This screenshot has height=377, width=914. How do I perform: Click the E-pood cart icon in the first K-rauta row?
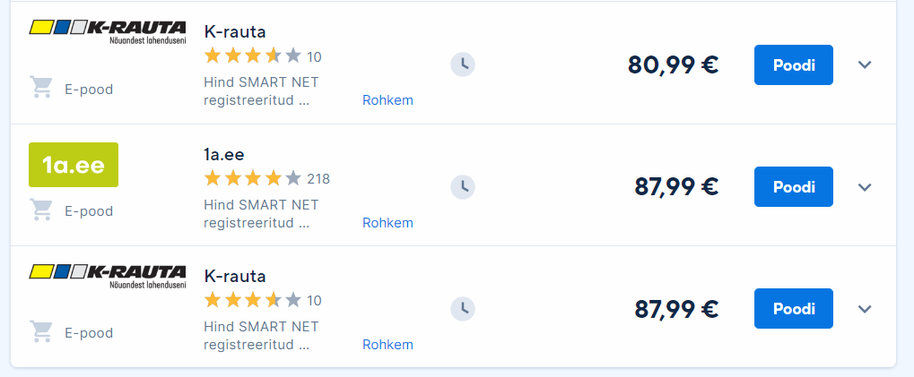pyautogui.click(x=41, y=89)
